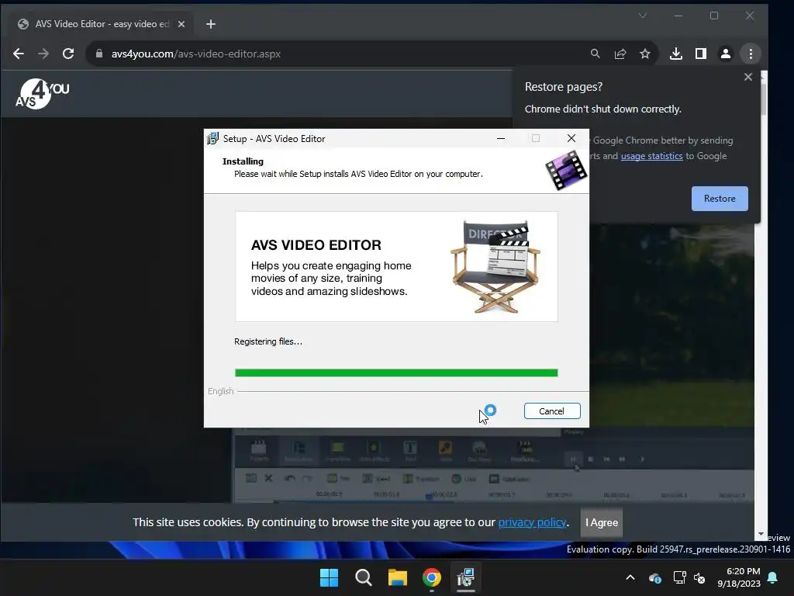Click Restore in the Chrome restore pages popup
This screenshot has width=794, height=596.
pos(719,199)
